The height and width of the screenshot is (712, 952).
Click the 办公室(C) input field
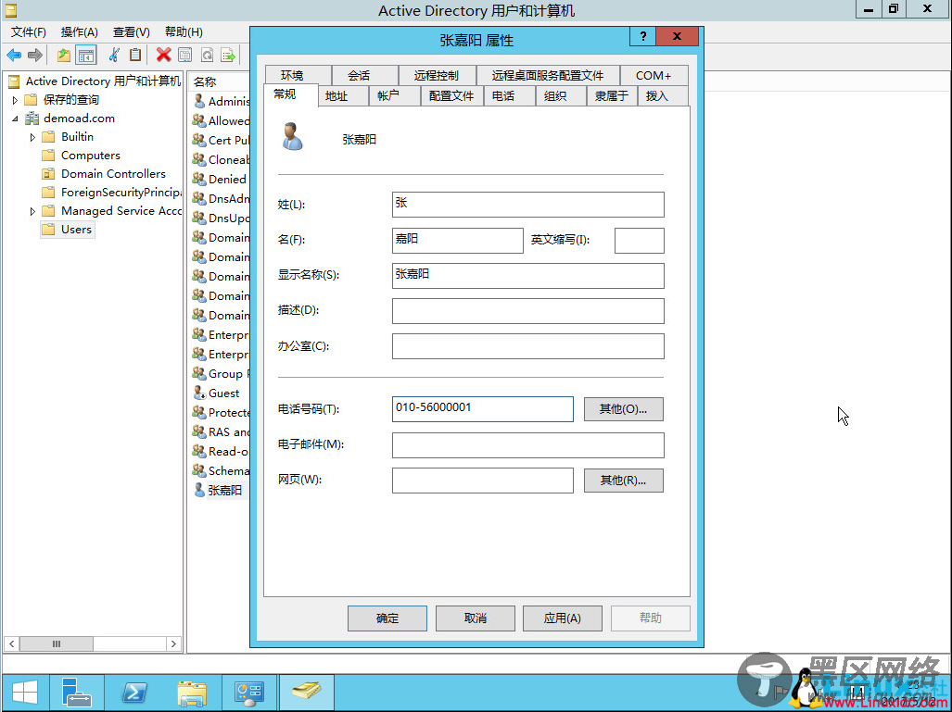tap(528, 346)
